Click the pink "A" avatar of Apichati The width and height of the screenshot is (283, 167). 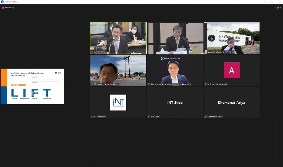[232, 70]
